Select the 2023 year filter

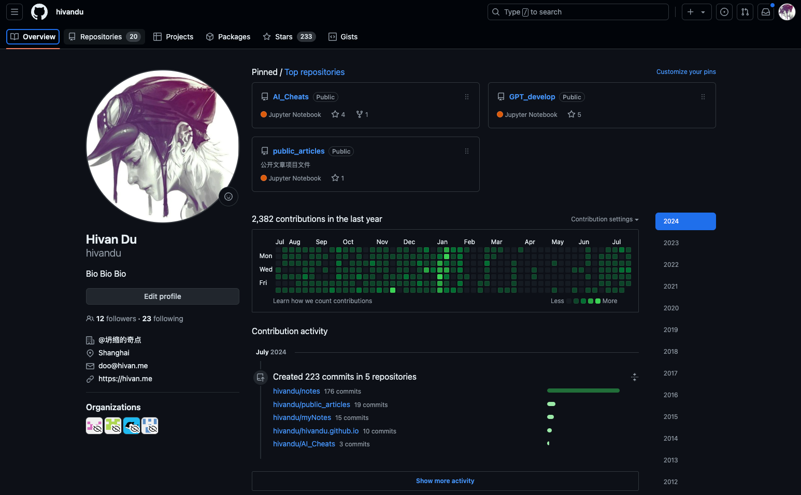click(x=685, y=243)
